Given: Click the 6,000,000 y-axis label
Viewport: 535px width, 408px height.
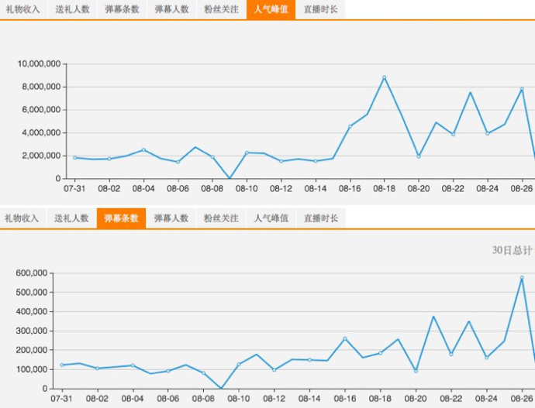Looking at the screenshot, I should coord(41,110).
